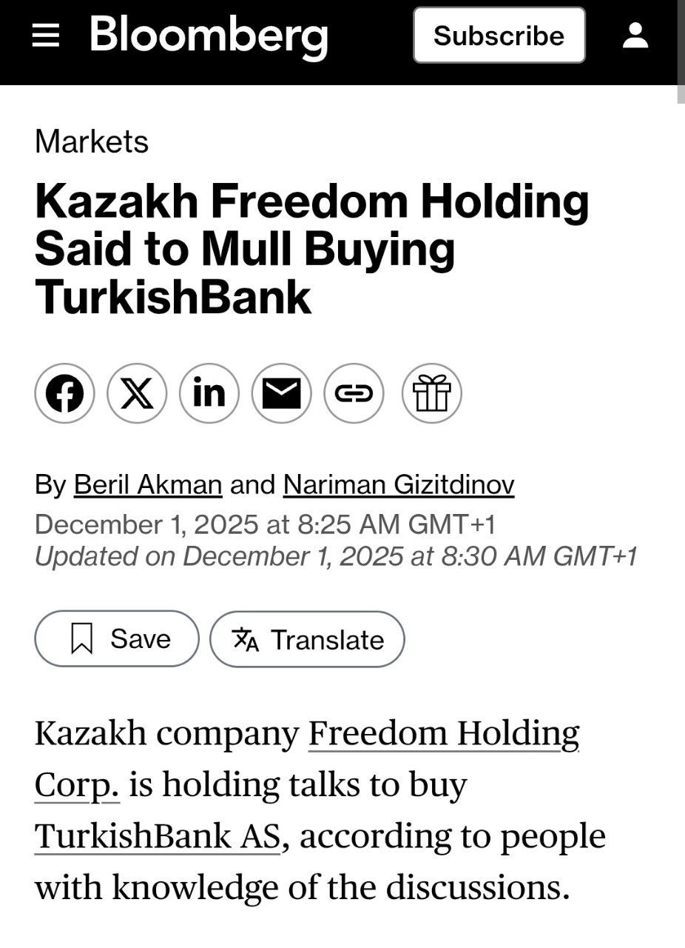Share the article on X
The height and width of the screenshot is (948, 685).
point(138,394)
